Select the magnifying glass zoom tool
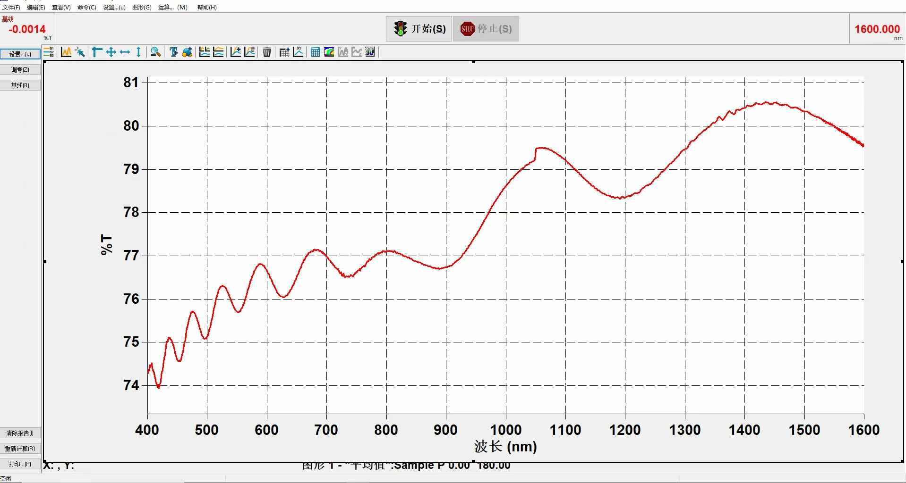The height and width of the screenshot is (483, 906). 155,52
